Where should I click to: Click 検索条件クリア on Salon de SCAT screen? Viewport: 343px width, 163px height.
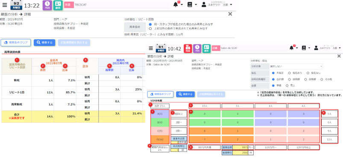point(160,94)
